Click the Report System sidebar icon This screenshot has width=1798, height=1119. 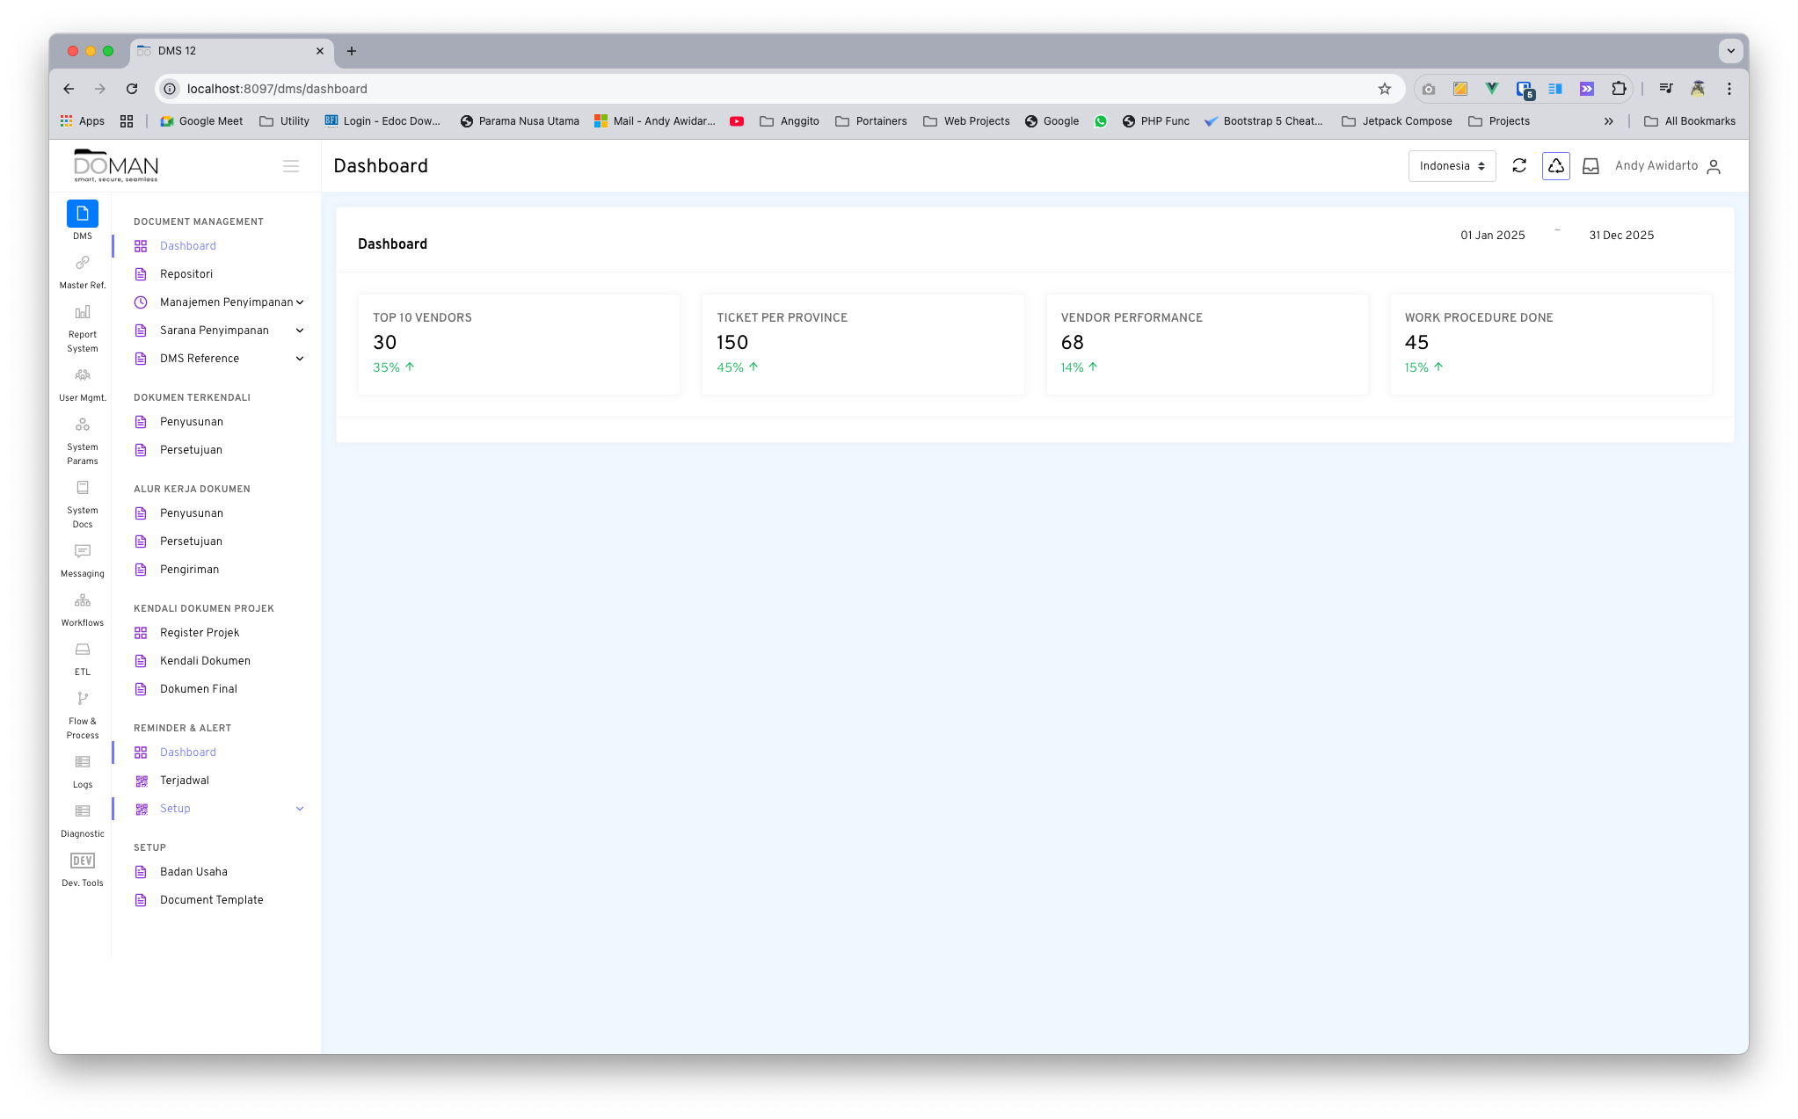[x=82, y=312]
